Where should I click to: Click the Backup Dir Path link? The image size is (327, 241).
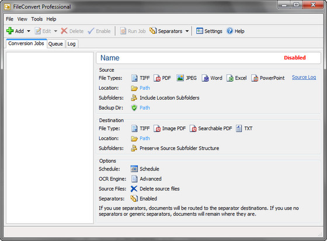[145, 108]
